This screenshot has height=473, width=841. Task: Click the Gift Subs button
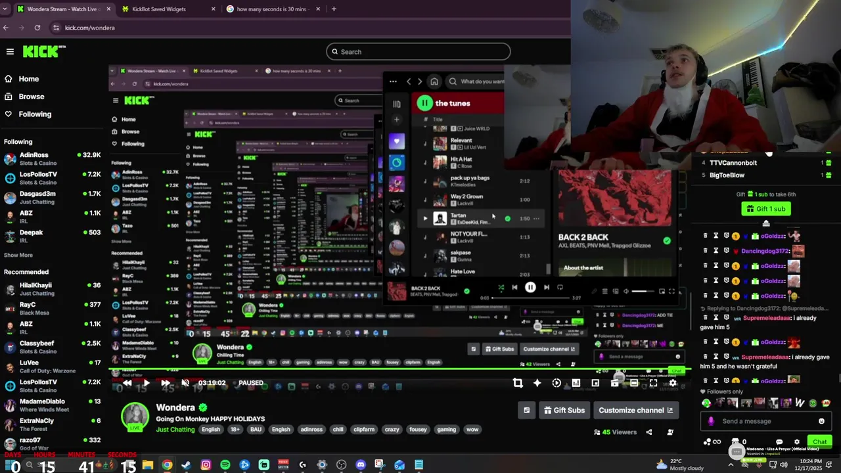click(x=564, y=411)
